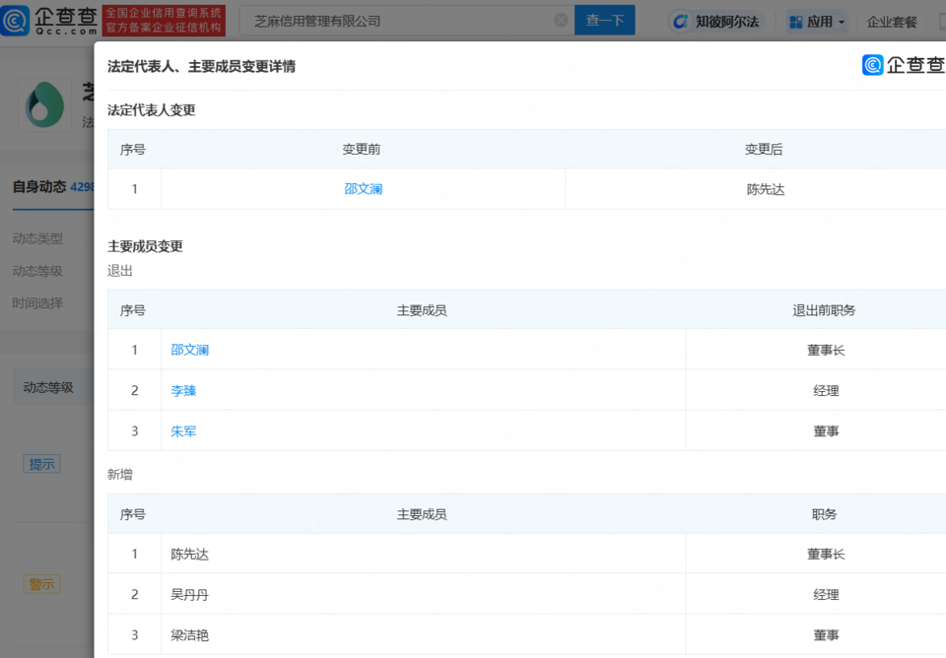Expand the 应用 dropdown menu
Viewport: 946px width, 658px height.
pyautogui.click(x=841, y=22)
